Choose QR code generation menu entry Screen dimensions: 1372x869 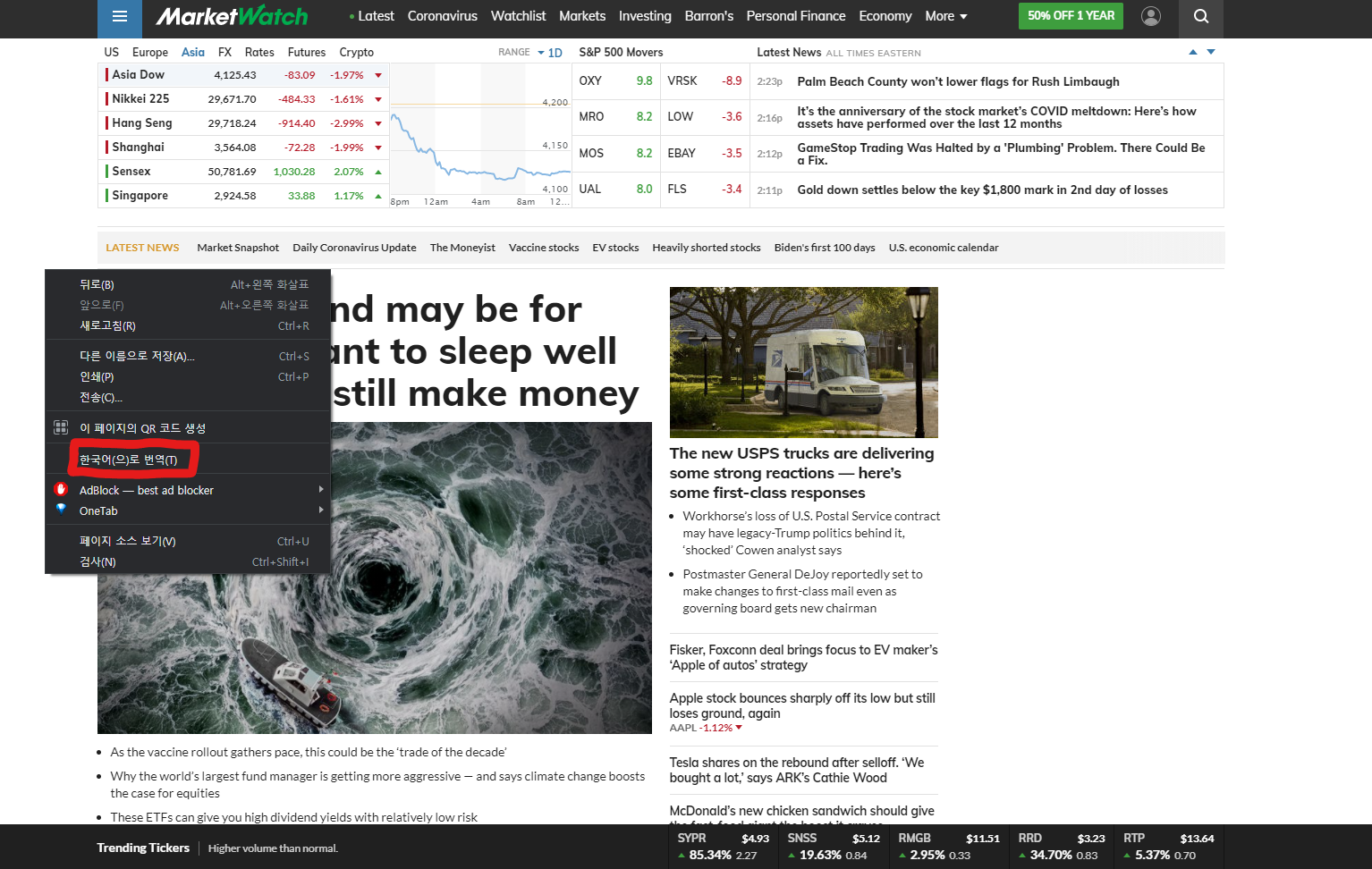pyautogui.click(x=188, y=427)
